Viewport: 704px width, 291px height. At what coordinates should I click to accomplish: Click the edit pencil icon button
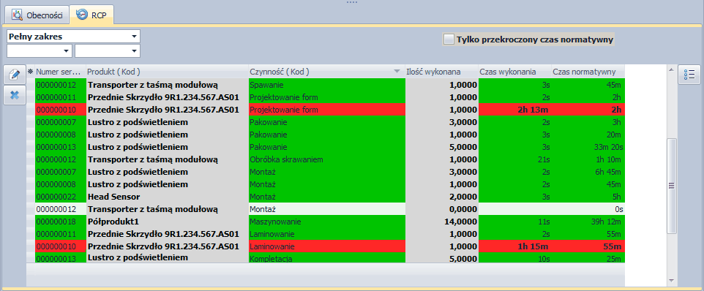tap(15, 75)
